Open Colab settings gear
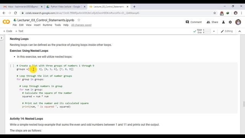245x138 pixels. coord(230,22)
